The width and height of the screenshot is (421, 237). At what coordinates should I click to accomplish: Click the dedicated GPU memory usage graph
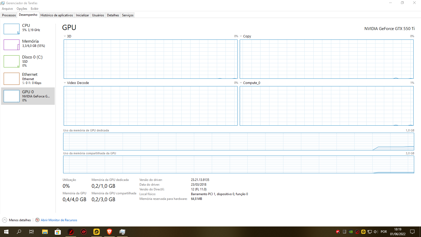coord(238,141)
